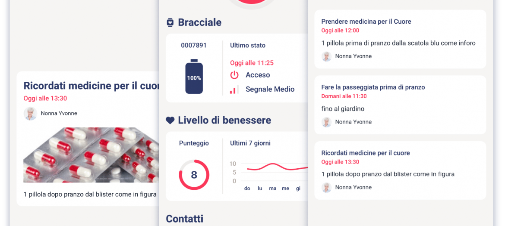Image resolution: width=505 pixels, height=226 pixels.
Task: Open the pill blister photo
Action: coord(91,155)
